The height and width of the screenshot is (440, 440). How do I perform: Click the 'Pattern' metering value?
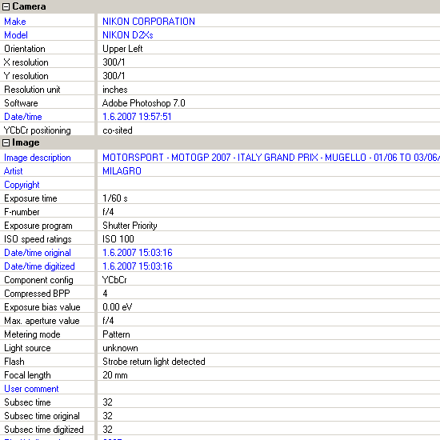click(x=116, y=334)
